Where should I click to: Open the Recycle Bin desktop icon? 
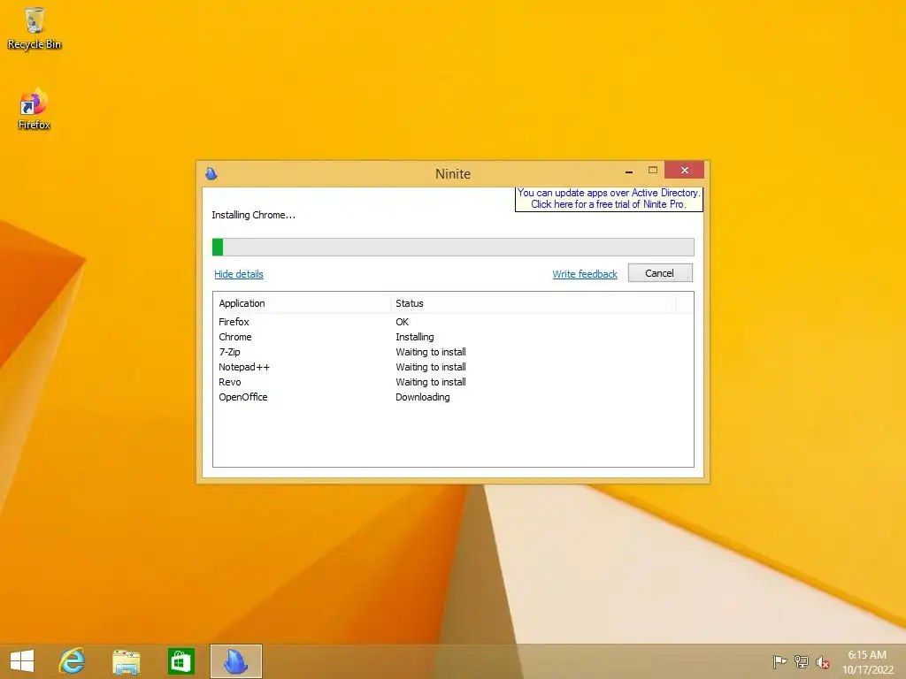[x=35, y=28]
